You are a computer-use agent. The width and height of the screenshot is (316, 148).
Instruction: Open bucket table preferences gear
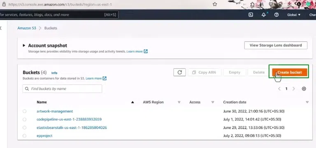(304, 89)
